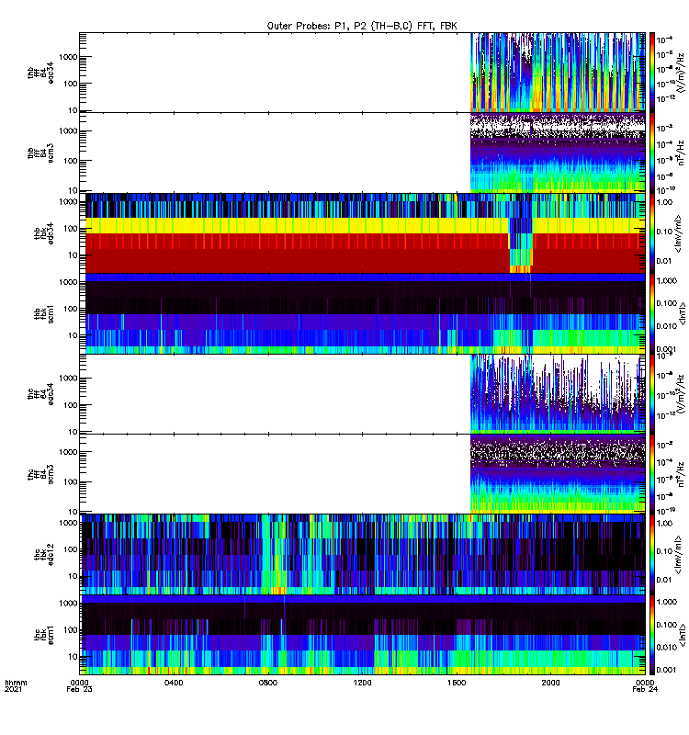Viewport: 689px width, 735px height.
Task: Click the blue data gap in the thb fbk edc34 panel
Action: pos(521,243)
